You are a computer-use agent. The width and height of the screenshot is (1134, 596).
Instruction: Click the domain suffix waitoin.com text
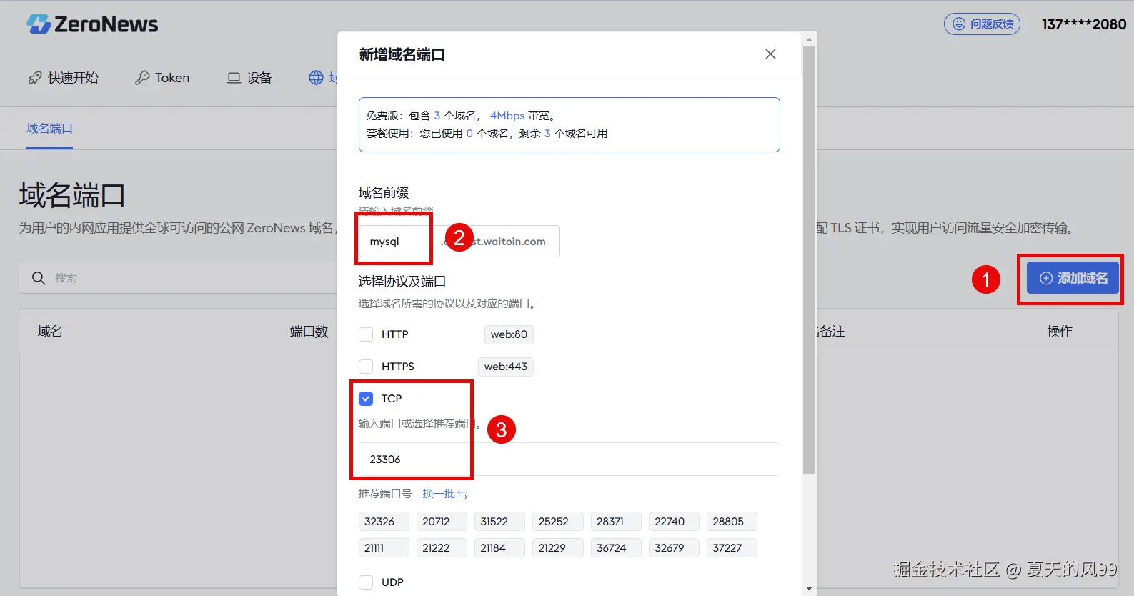[x=514, y=242]
